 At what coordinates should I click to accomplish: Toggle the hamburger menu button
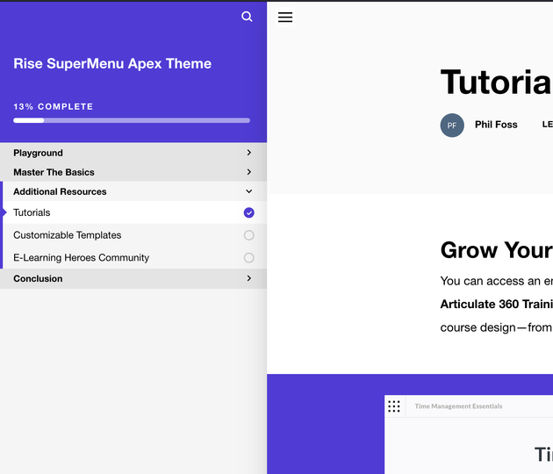click(285, 17)
